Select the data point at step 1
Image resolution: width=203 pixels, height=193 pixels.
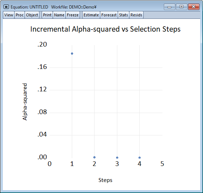coord(72,54)
